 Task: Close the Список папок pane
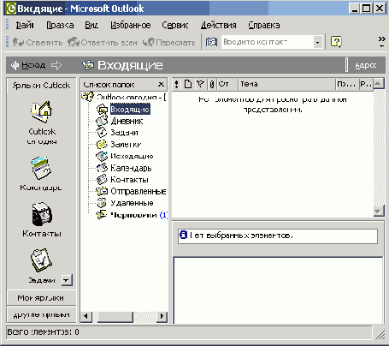click(x=161, y=85)
